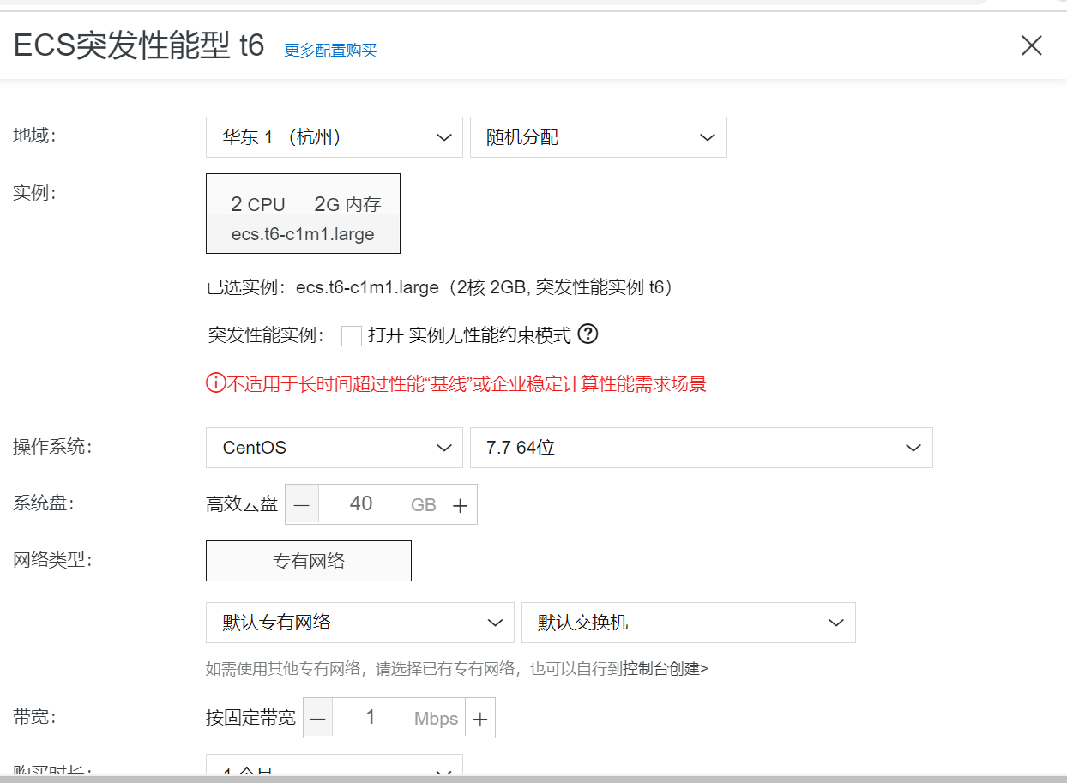This screenshot has height=783, width=1067.
Task: Click the 按固定带宽 label
Action: coord(250,718)
